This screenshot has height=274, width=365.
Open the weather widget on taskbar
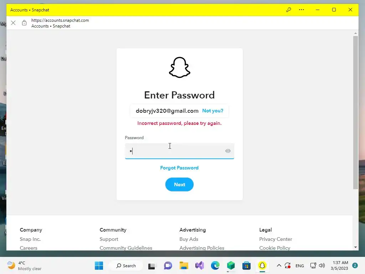(x=24, y=265)
